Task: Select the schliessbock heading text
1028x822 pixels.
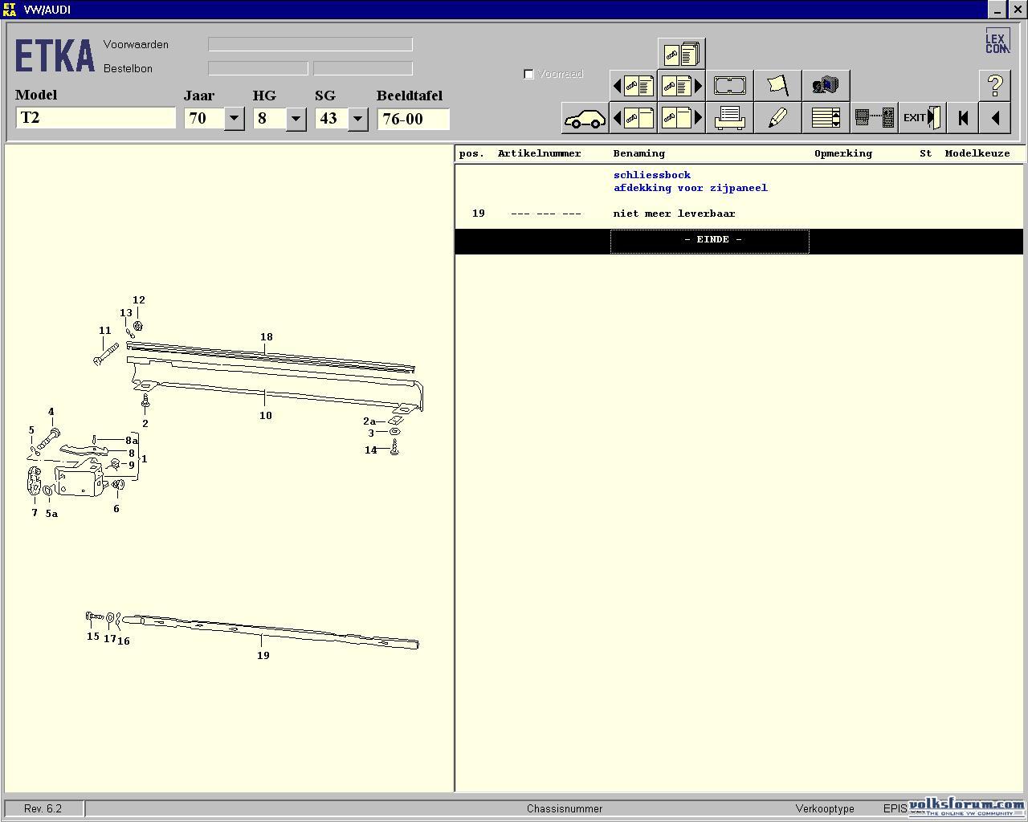Action: [652, 175]
